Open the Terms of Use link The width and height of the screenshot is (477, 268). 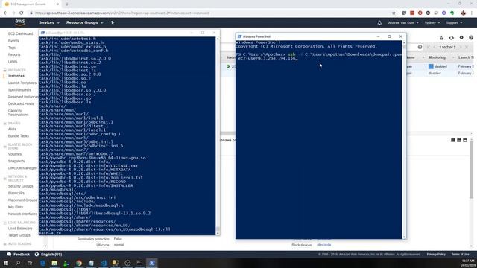click(x=460, y=255)
